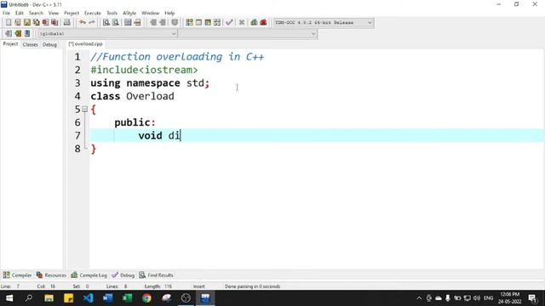Open the TDM-GCC compiler set dropdown
Viewport: 545px width, 306px height.
point(324,23)
